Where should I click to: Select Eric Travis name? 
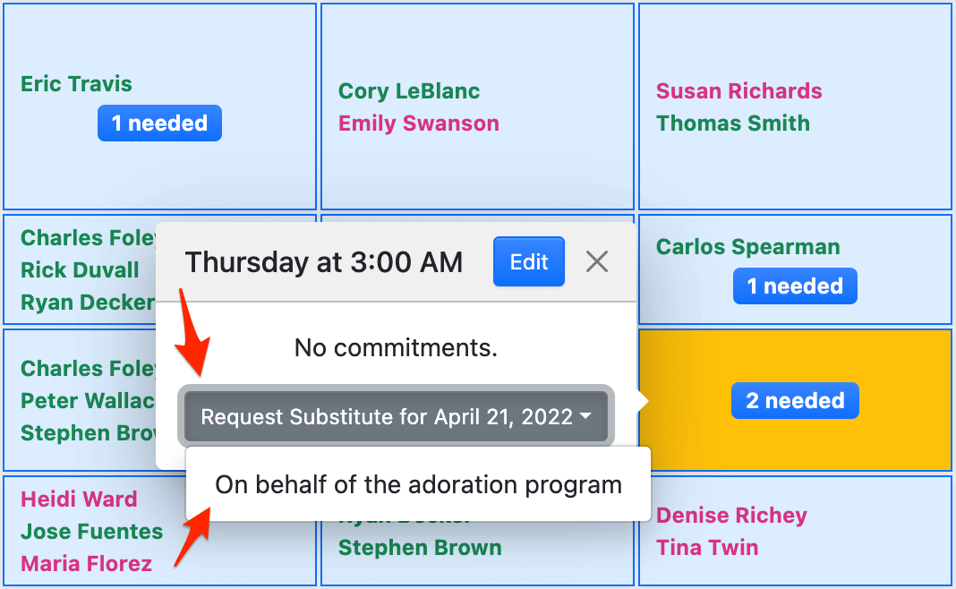point(76,84)
